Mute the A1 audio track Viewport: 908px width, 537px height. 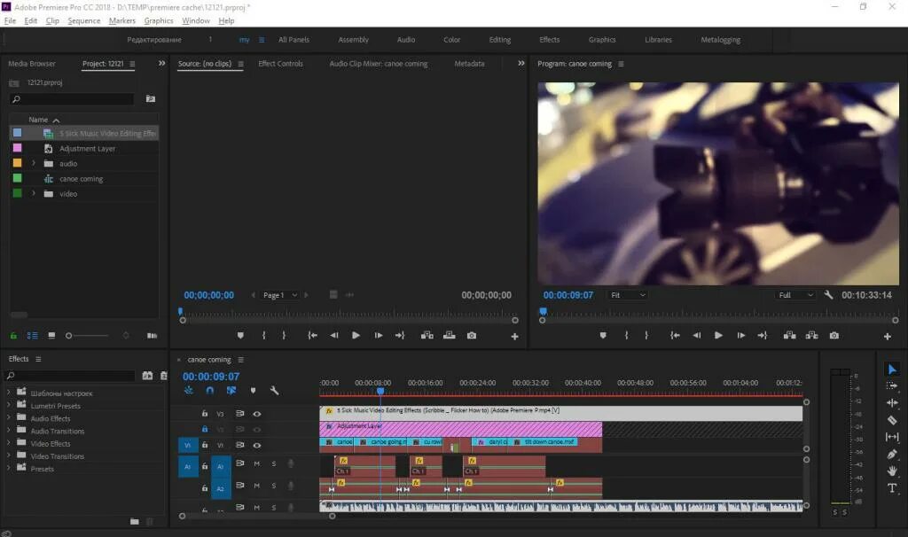256,463
